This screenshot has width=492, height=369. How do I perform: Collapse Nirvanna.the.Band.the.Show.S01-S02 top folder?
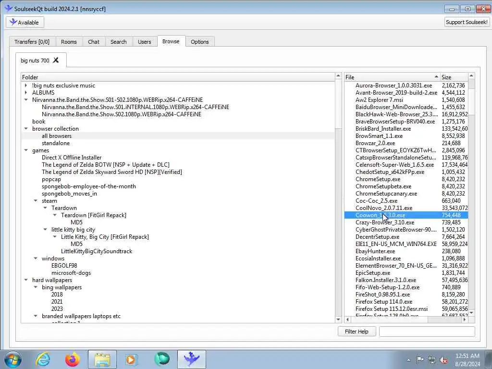[x=26, y=100]
